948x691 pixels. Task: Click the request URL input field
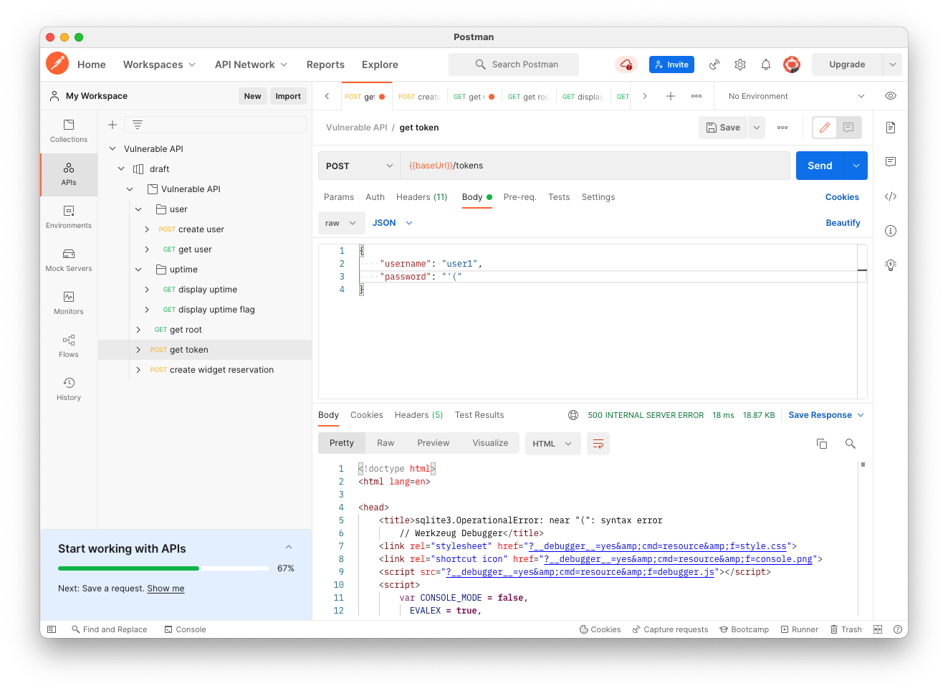(x=595, y=166)
